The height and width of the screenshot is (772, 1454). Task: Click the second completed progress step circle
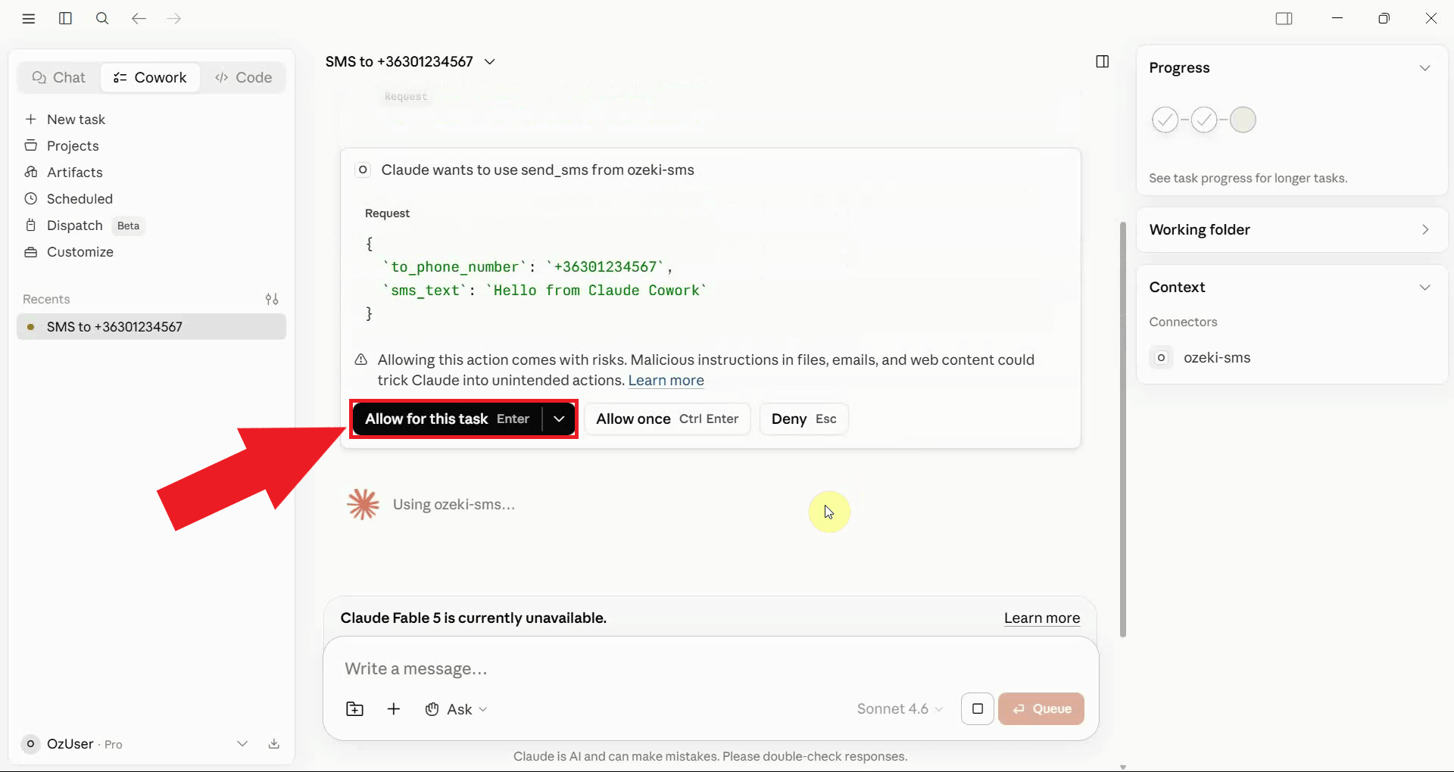pyautogui.click(x=1203, y=120)
